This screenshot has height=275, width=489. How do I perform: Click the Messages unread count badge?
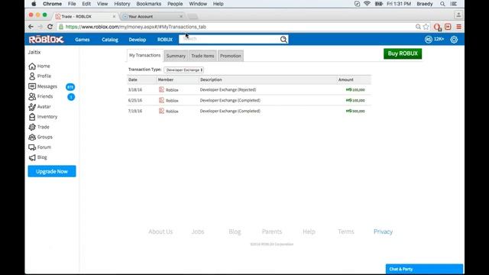(x=70, y=87)
